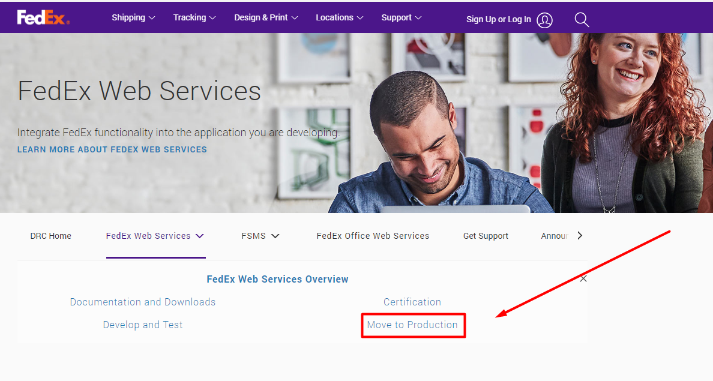Expand the Support dropdown menu

point(401,18)
